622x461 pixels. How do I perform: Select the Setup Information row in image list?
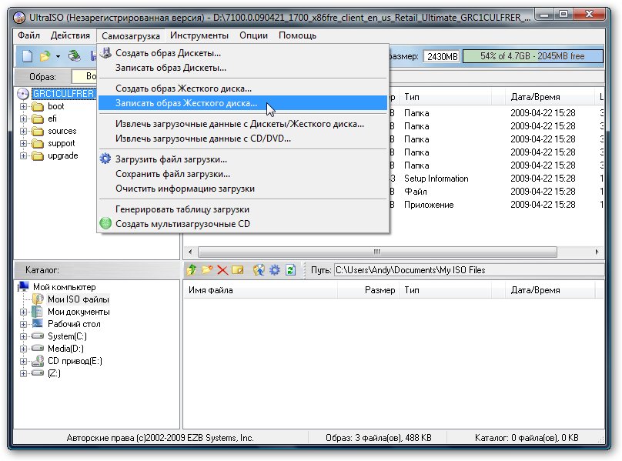[x=496, y=179]
